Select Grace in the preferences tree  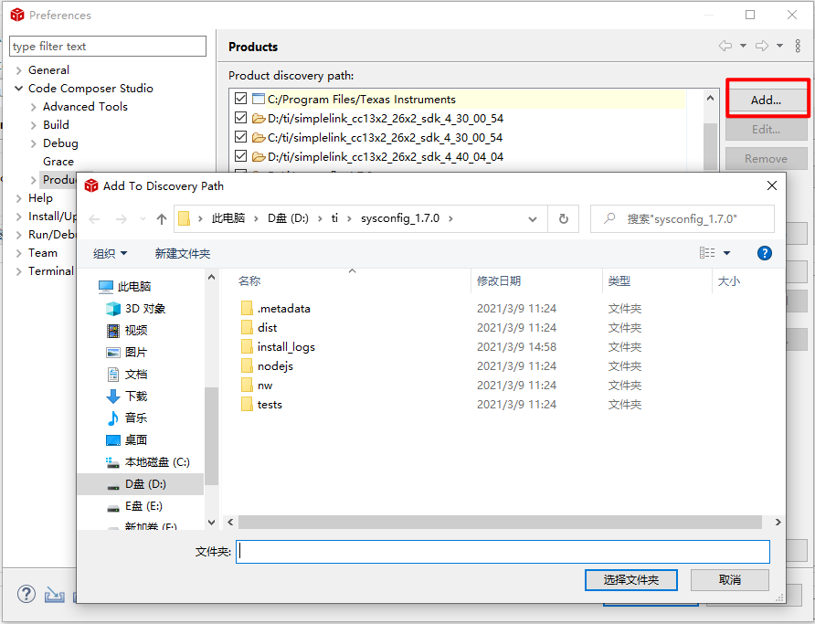[58, 162]
